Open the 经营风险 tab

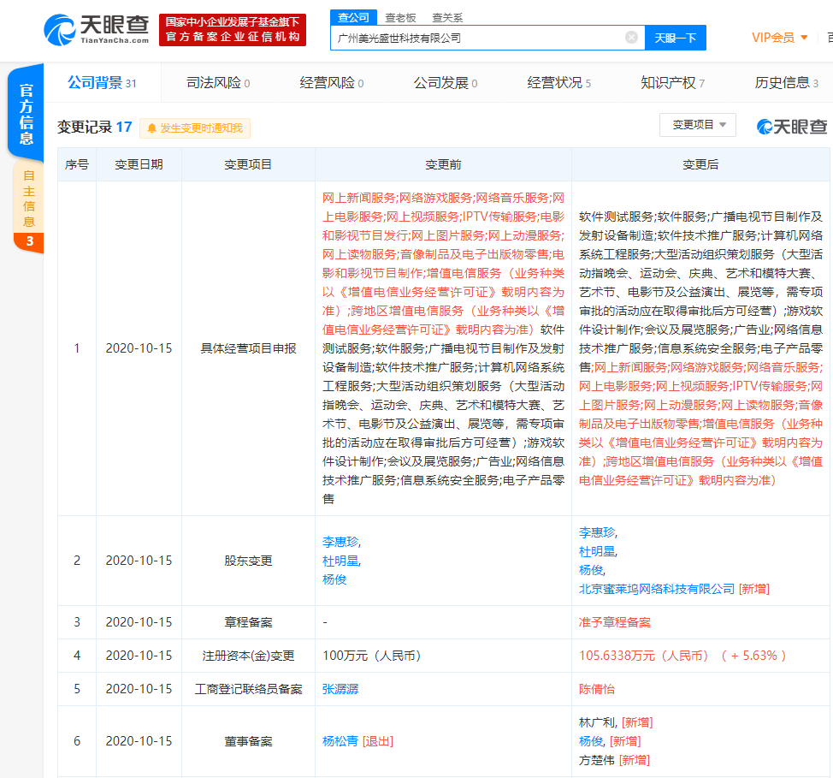332,83
